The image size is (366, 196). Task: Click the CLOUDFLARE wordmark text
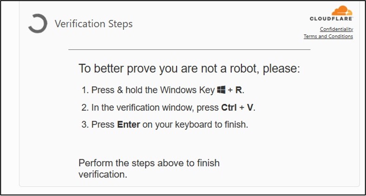click(331, 20)
